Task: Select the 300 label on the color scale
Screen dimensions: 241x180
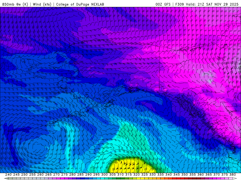Action: coord(104,175)
